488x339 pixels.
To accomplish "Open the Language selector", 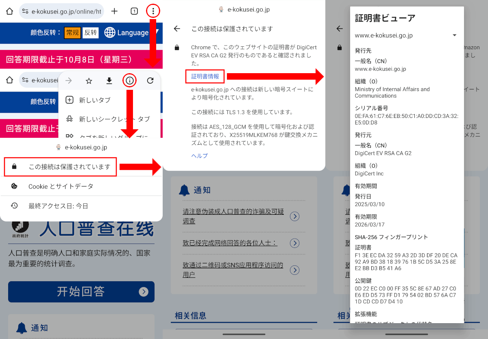I will tap(127, 33).
